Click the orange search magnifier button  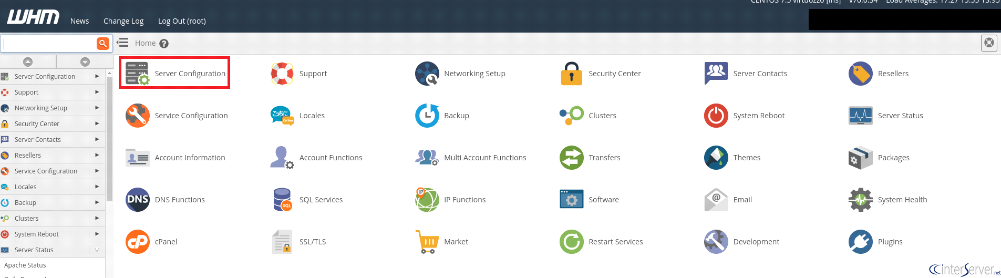point(103,44)
